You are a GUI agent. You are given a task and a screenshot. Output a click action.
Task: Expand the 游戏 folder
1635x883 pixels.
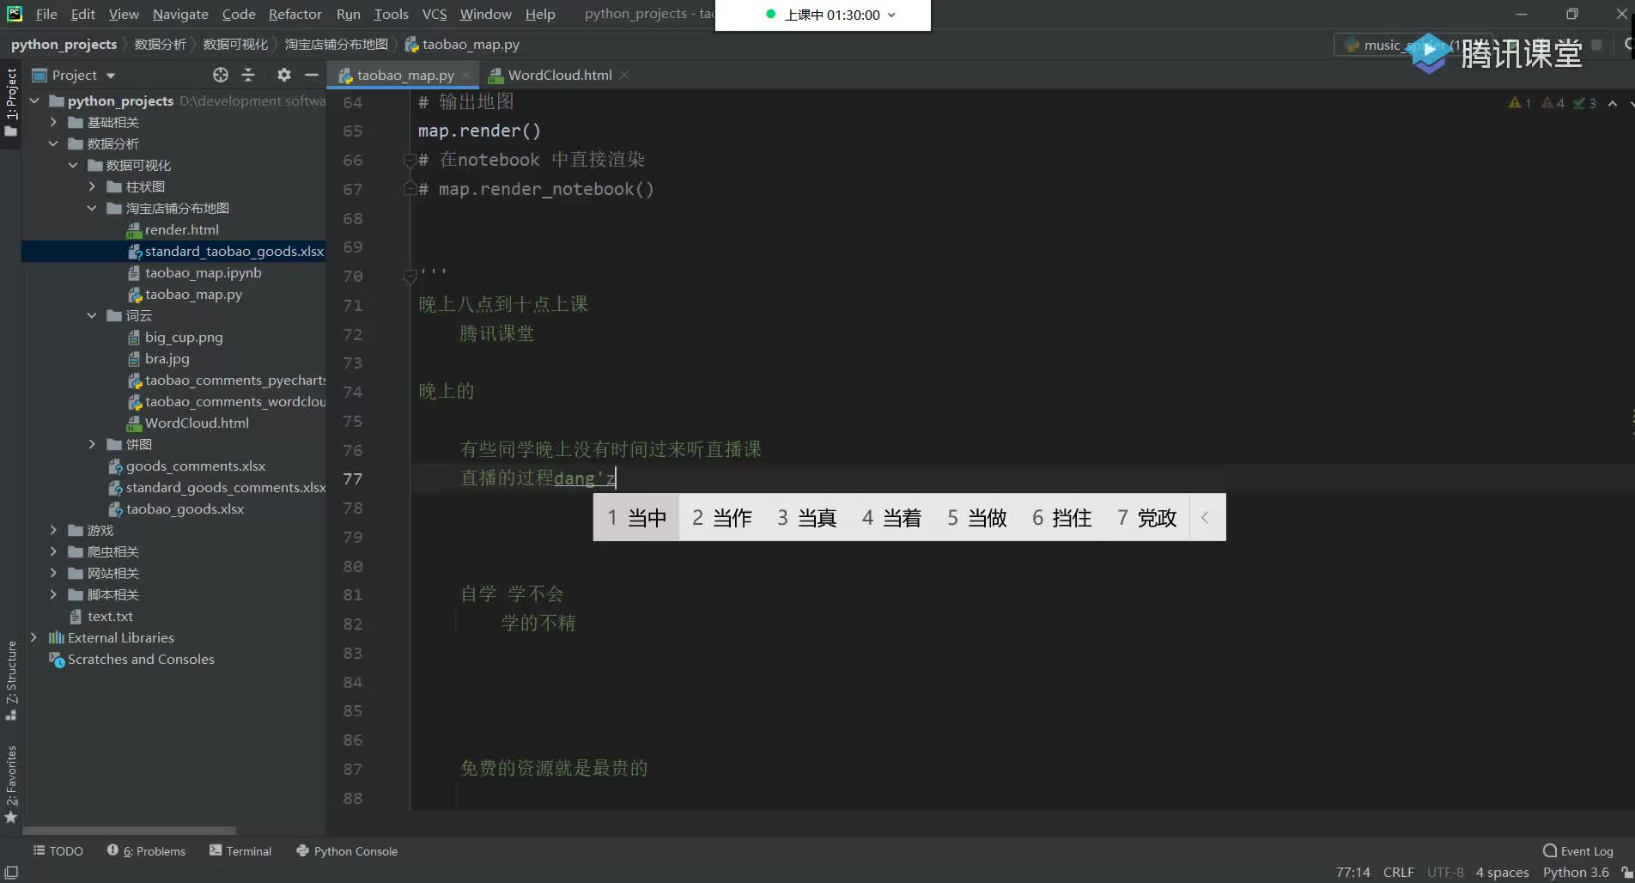(x=53, y=530)
